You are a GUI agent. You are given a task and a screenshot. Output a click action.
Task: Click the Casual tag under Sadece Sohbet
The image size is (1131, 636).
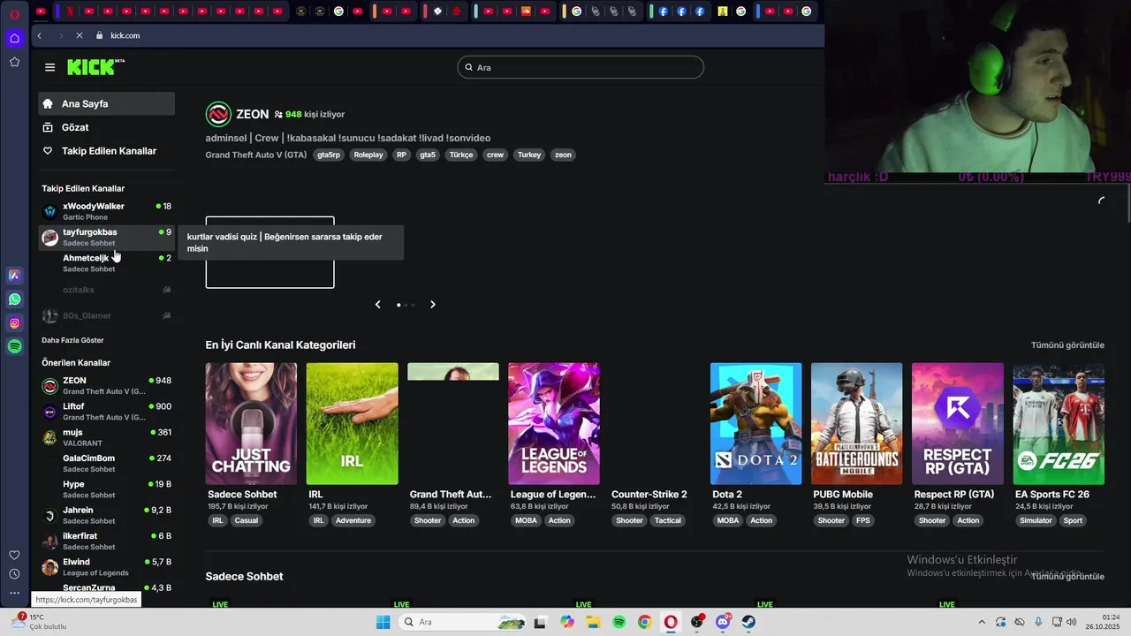click(247, 520)
